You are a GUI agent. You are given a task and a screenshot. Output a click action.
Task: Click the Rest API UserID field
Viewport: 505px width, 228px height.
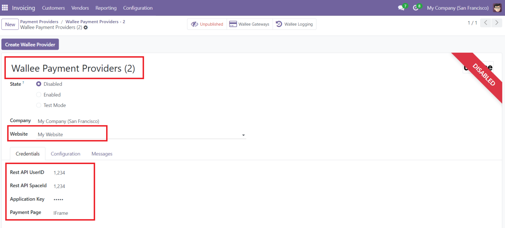point(59,173)
